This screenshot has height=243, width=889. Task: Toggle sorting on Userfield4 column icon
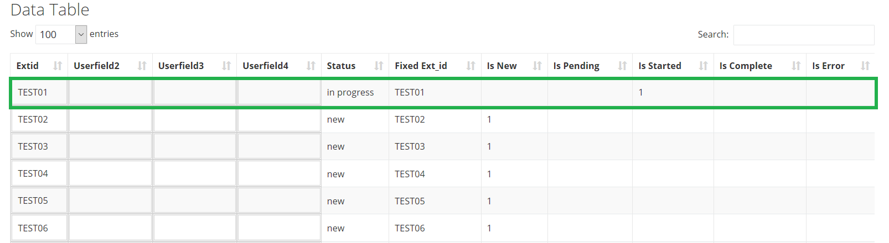pyautogui.click(x=311, y=66)
